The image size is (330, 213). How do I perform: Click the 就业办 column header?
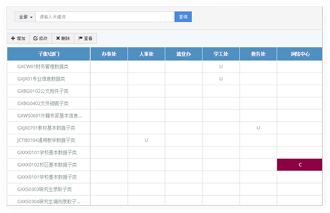click(183, 54)
